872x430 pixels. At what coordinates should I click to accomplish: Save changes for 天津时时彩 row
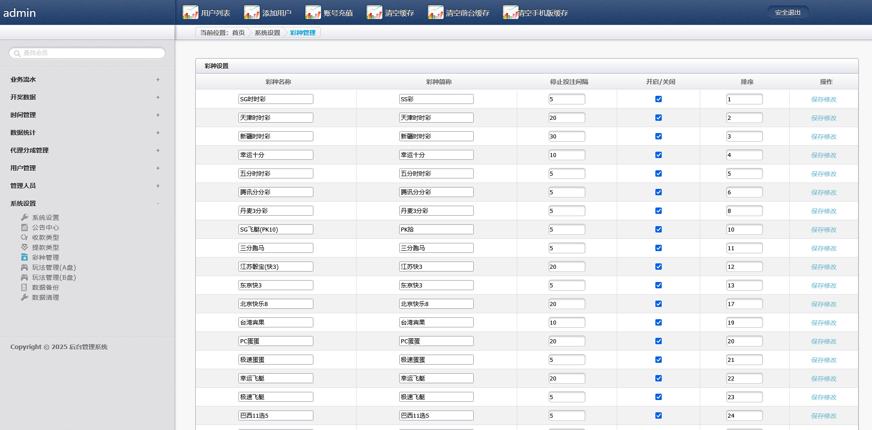click(x=823, y=118)
